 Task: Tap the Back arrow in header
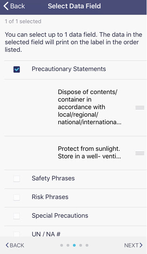(x=6, y=6)
